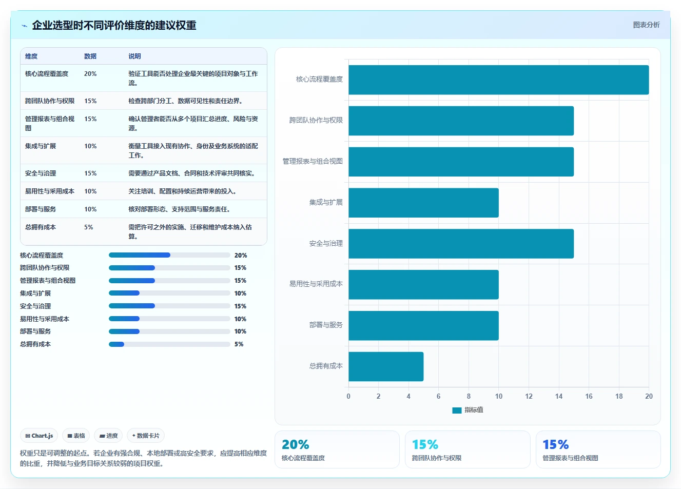Viewport: 681px width, 489px height.
Task: Select the description 验证工具能否处理企业最关键的项目对象与工作流
Action: [193, 78]
